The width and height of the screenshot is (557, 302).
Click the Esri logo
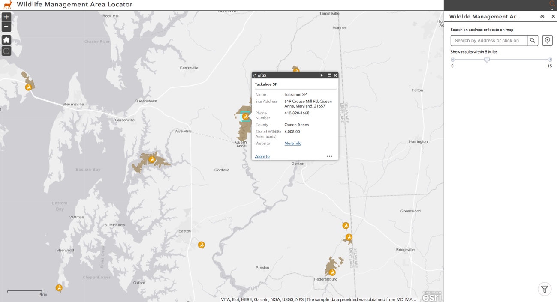point(431,296)
